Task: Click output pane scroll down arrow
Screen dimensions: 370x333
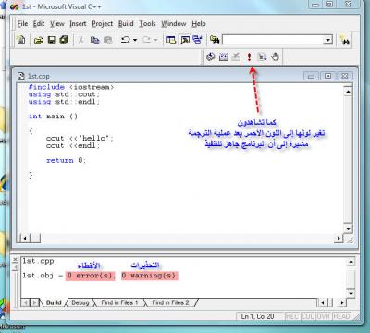Action: click(x=351, y=293)
